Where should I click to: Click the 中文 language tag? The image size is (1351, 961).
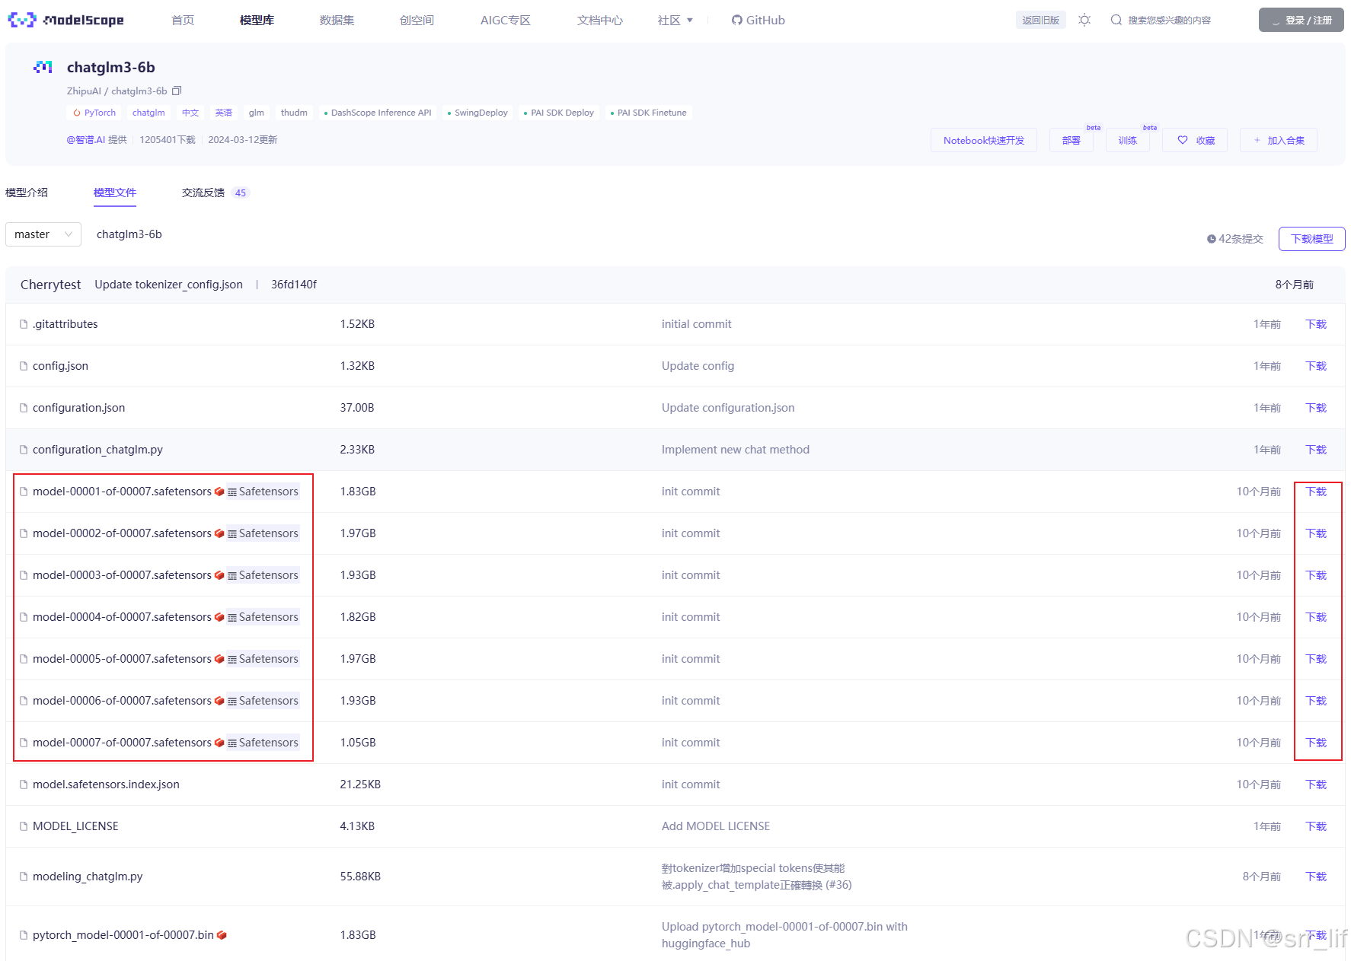click(x=190, y=113)
